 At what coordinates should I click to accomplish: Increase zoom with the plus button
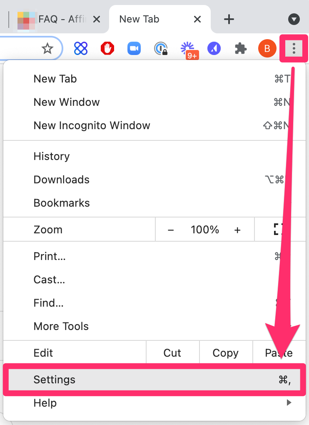click(237, 230)
